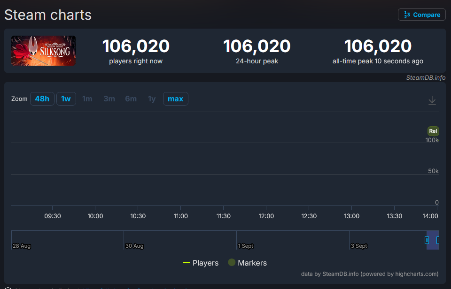Set chart zoom to max
Screen dimensions: 451x289
click(175, 99)
